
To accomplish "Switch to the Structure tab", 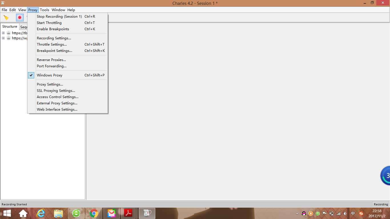I will 10,27.
